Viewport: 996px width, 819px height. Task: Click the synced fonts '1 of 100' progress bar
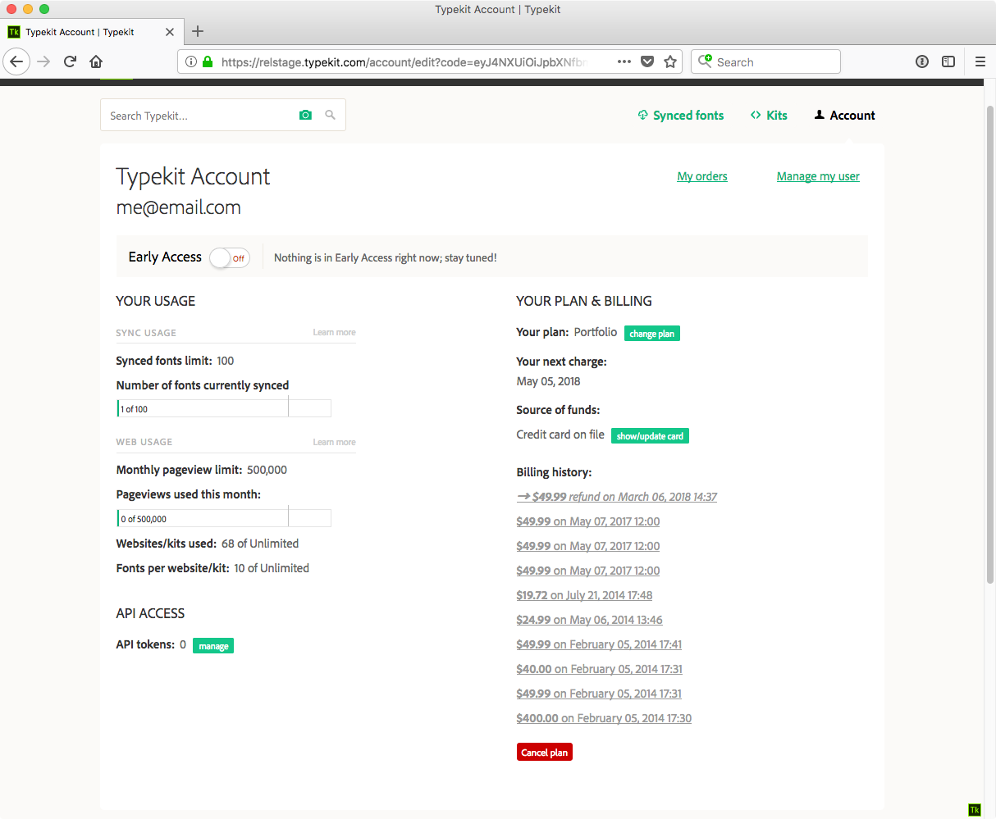coord(224,408)
